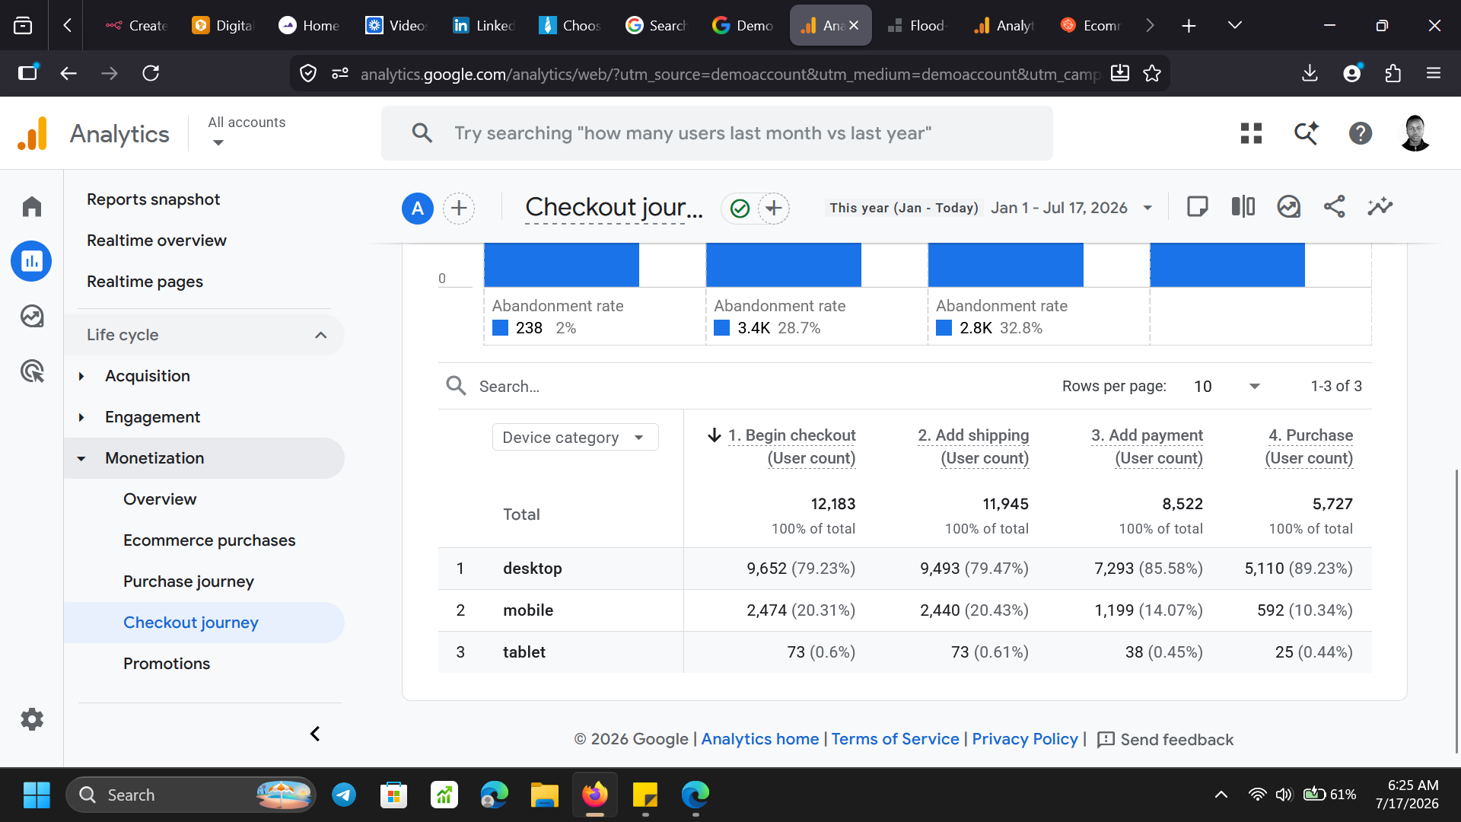Click the green report status check icon
Viewport: 1461px width, 822px height.
pos(740,209)
